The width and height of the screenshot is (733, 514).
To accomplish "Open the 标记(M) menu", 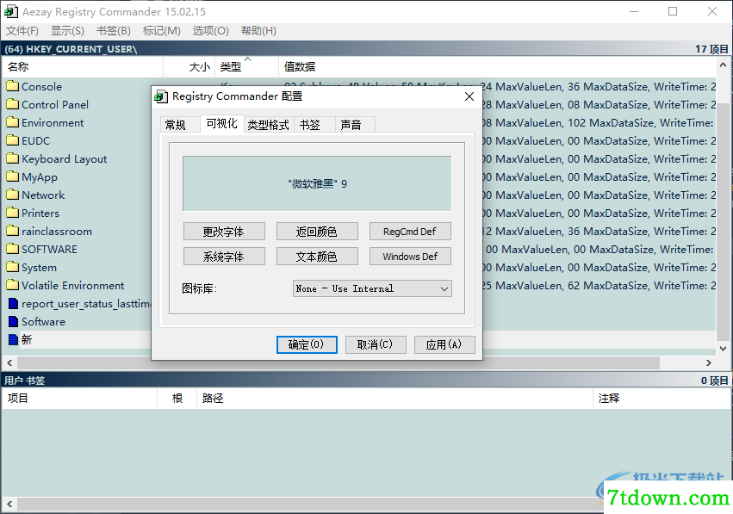I will coord(161,31).
